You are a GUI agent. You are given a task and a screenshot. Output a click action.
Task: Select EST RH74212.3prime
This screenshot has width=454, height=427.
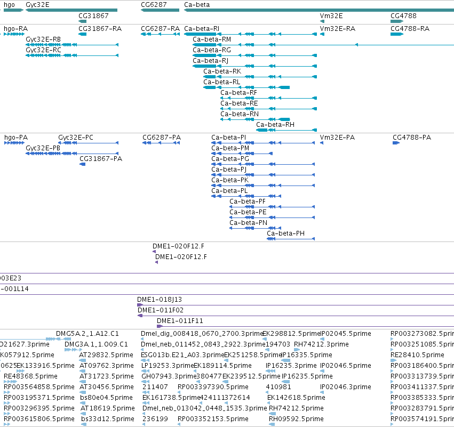(297, 350)
